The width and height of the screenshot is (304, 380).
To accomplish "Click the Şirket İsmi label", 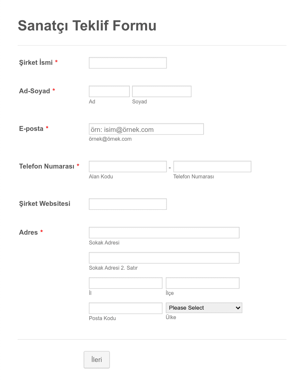I will click(x=36, y=63).
